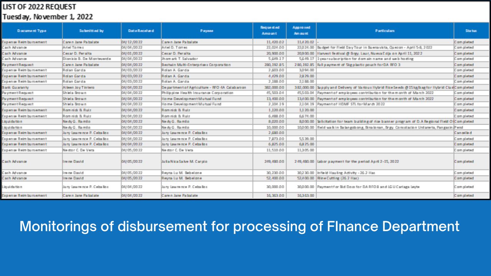Click the 'Document Type' column header
The width and height of the screenshot is (491, 276).
[32, 30]
